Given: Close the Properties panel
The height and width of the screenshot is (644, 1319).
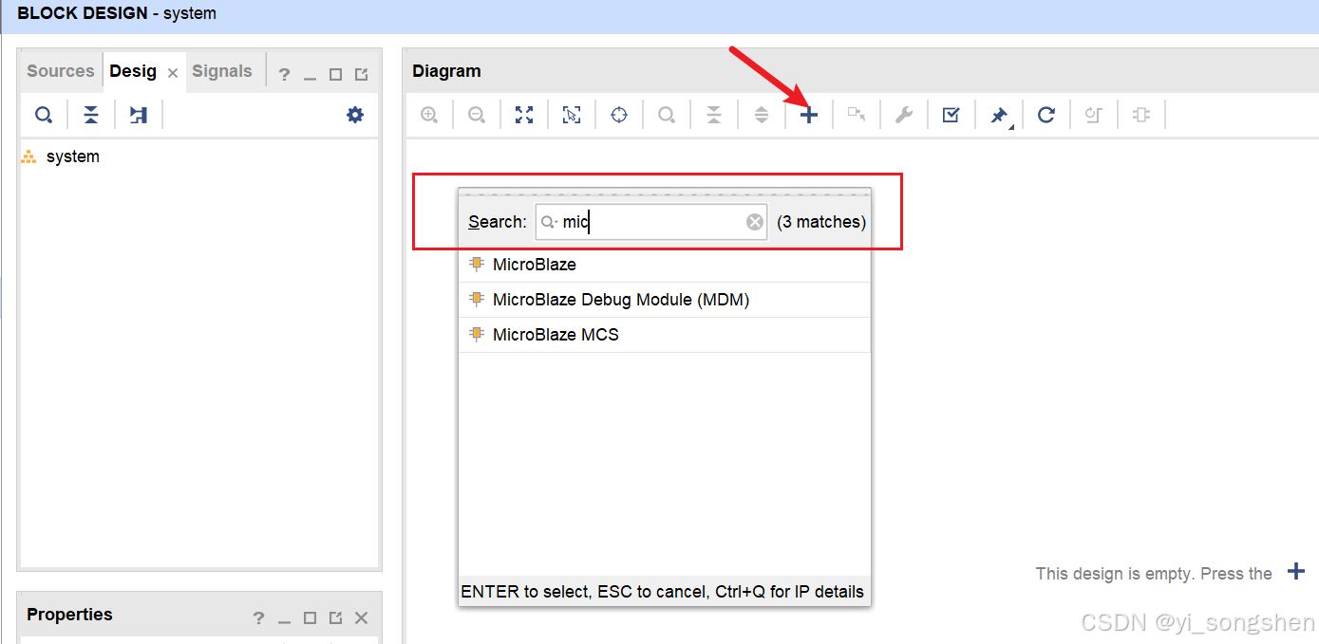Looking at the screenshot, I should tap(361, 617).
